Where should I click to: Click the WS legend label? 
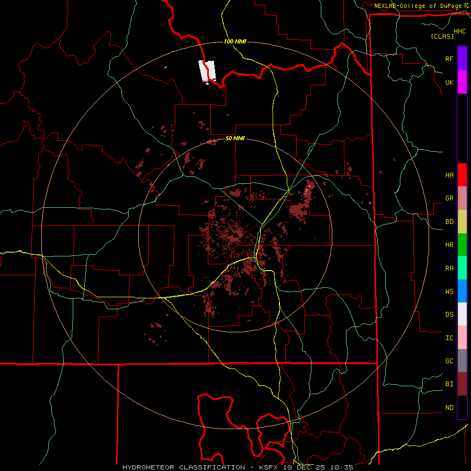pos(449,291)
